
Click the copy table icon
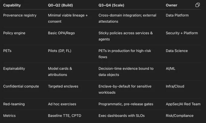(x=198, y=5)
